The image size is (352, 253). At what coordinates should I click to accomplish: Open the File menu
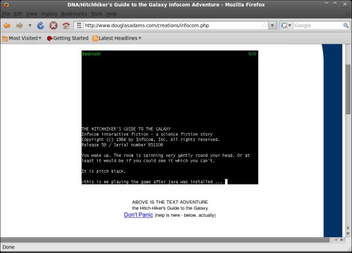(6, 14)
